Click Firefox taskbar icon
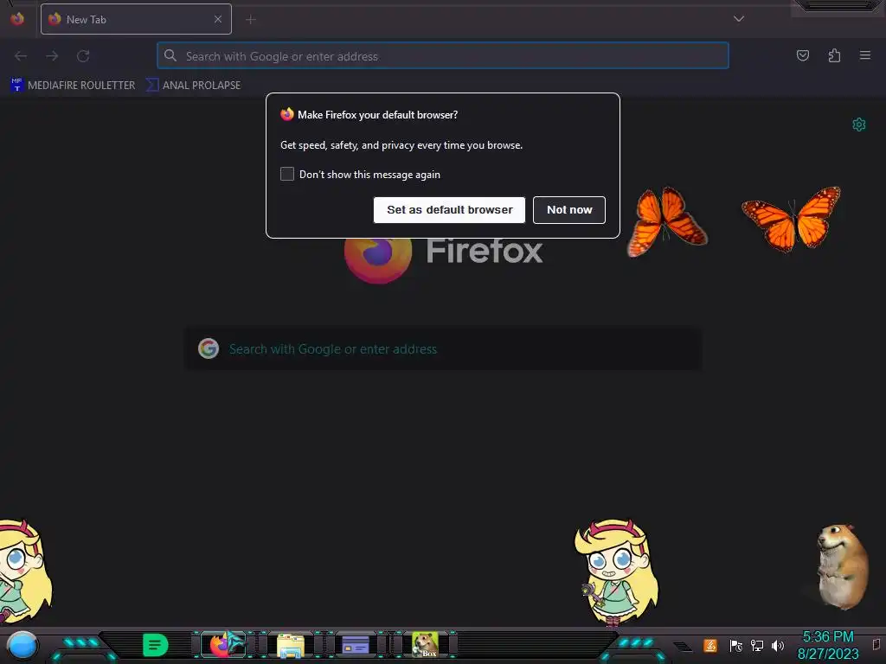The width and height of the screenshot is (886, 664). 224,645
